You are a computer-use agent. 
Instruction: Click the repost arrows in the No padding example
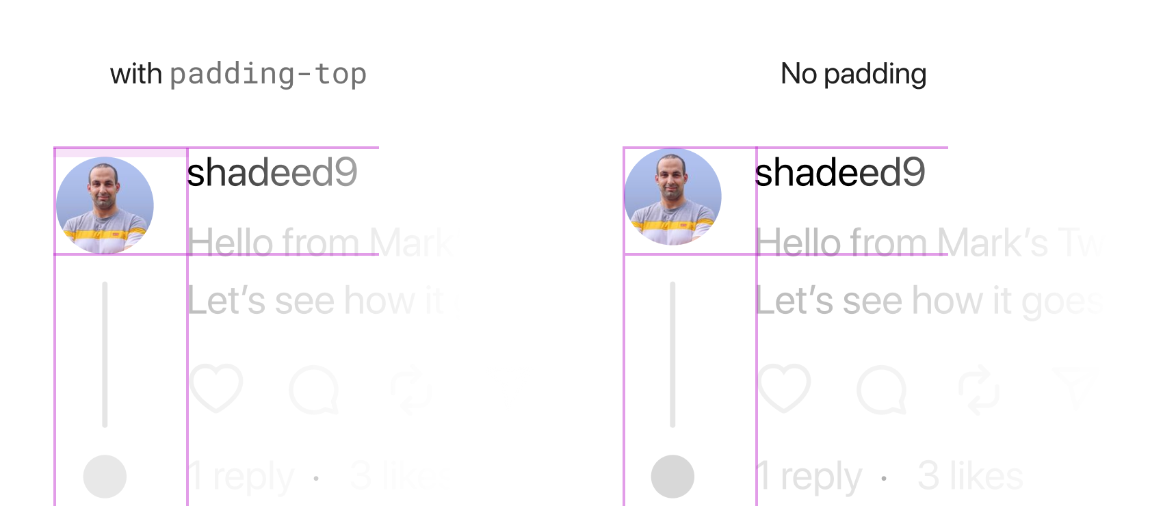979,390
